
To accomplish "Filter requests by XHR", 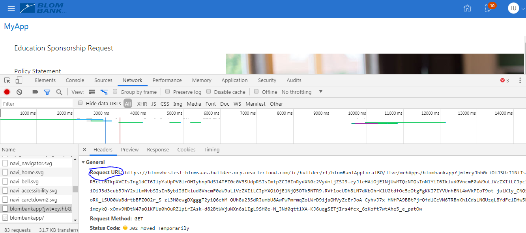I will 142,103.
